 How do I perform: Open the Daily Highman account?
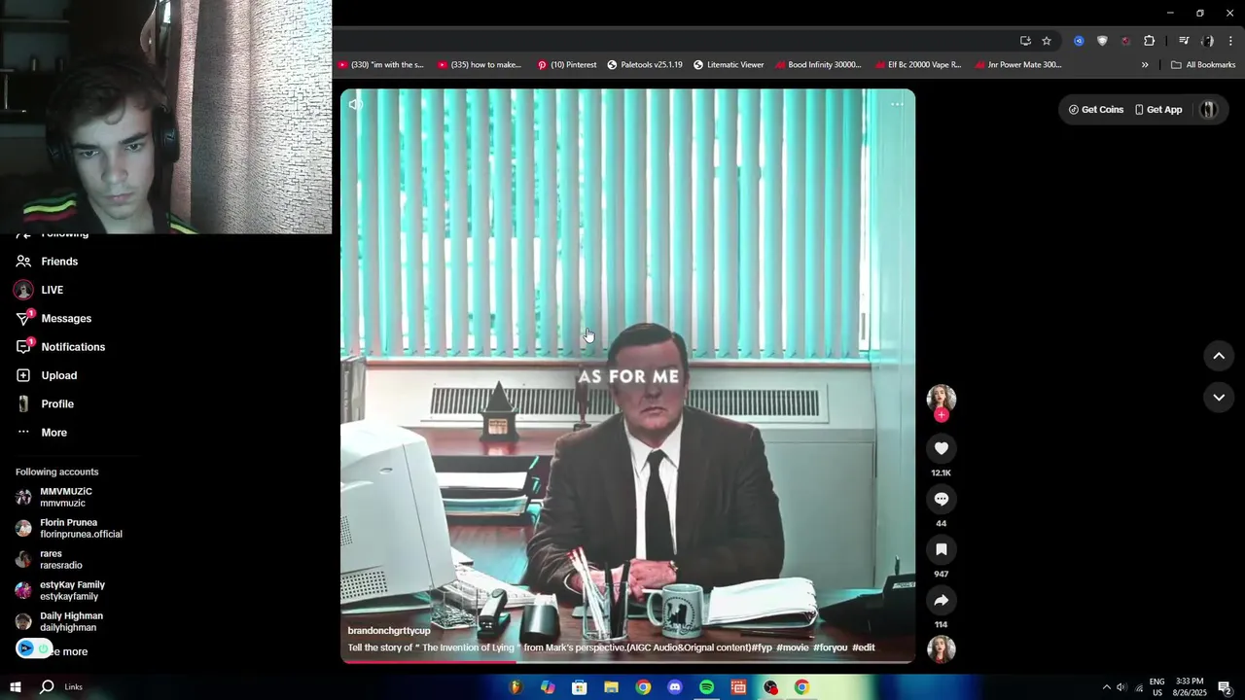(x=71, y=621)
